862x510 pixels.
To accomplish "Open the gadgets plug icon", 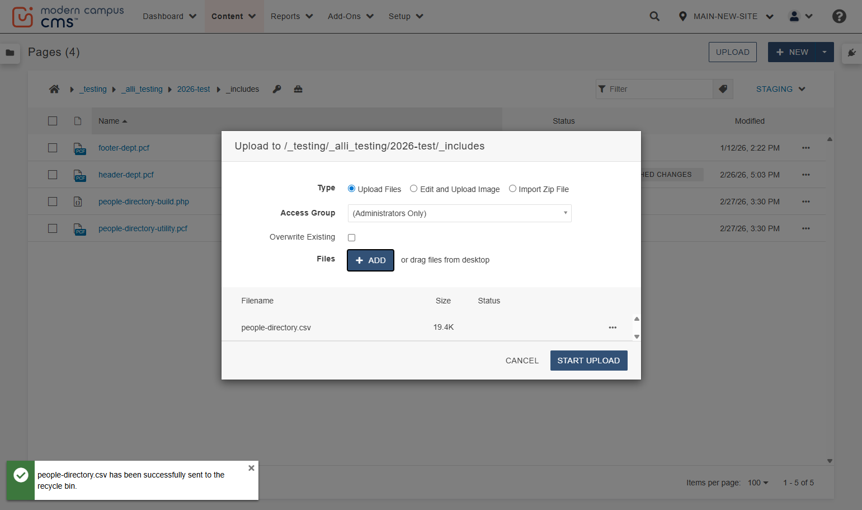I will point(852,53).
